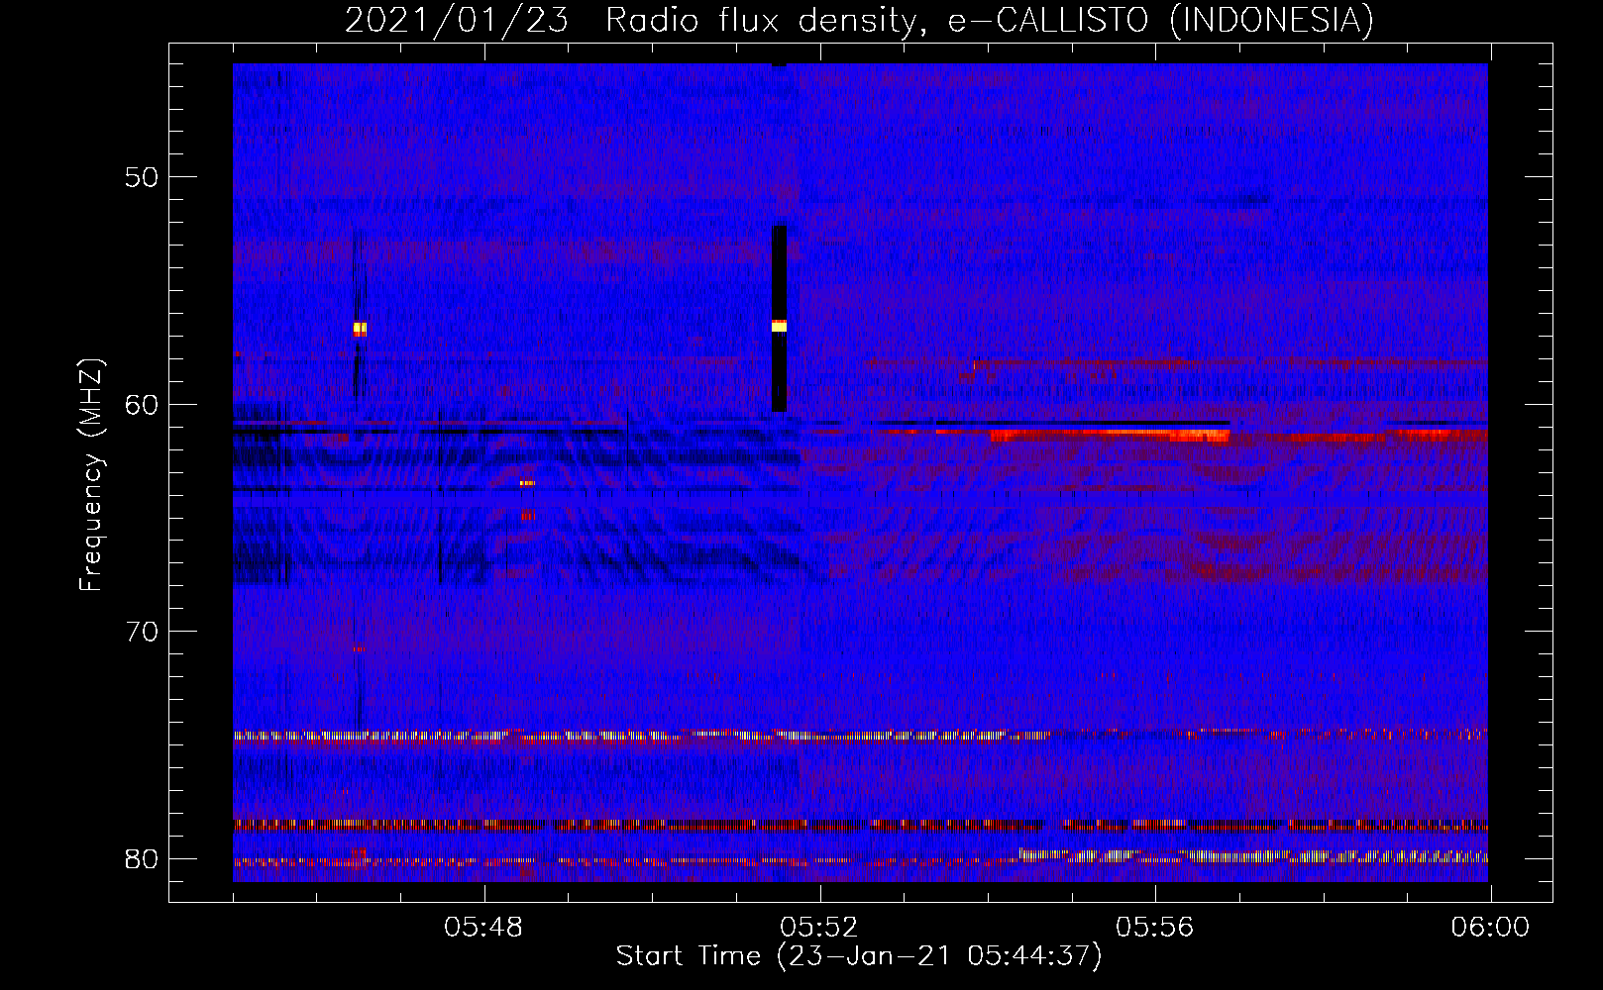Click the 70 frequency tick label
The height and width of the screenshot is (990, 1603).
pos(143,632)
